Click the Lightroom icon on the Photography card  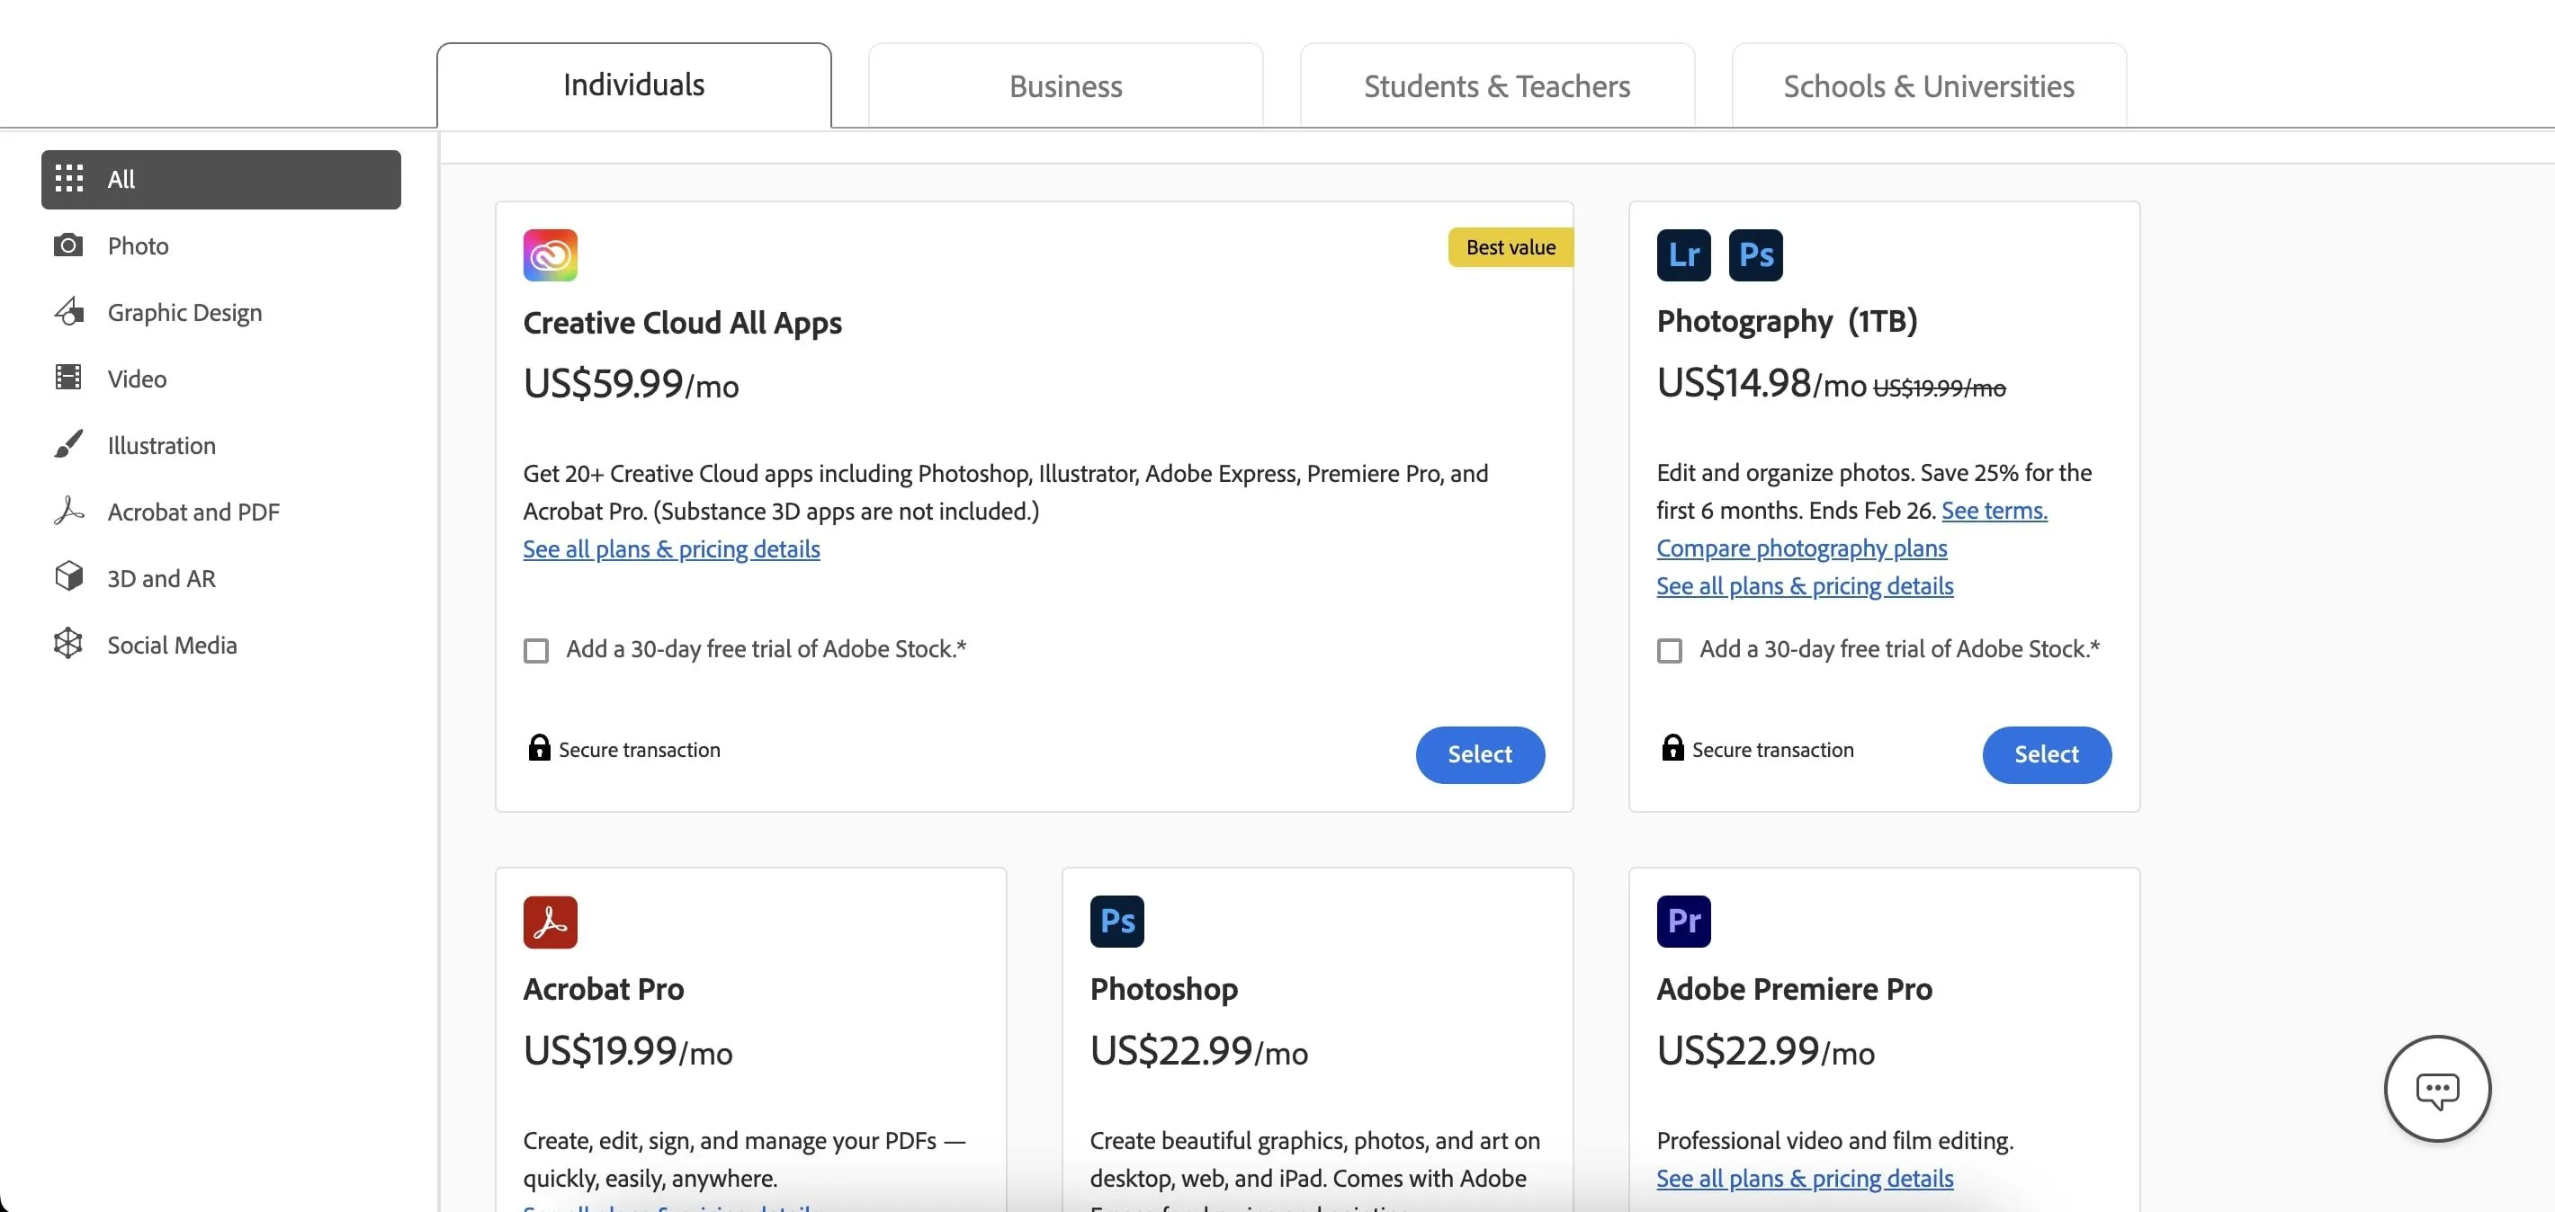tap(1682, 254)
